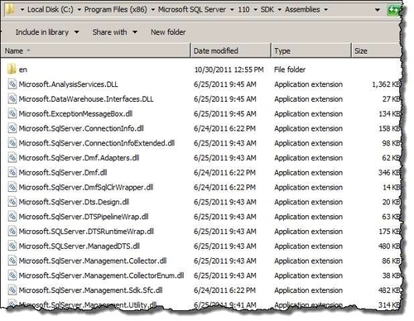Click the 480 KB size cell
The height and width of the screenshot is (321, 414).
(389, 246)
